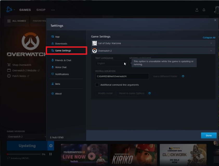Open the Shop Overwatch link
Image resolution: width=219 pixels, height=166 pixels.
coord(22,65)
